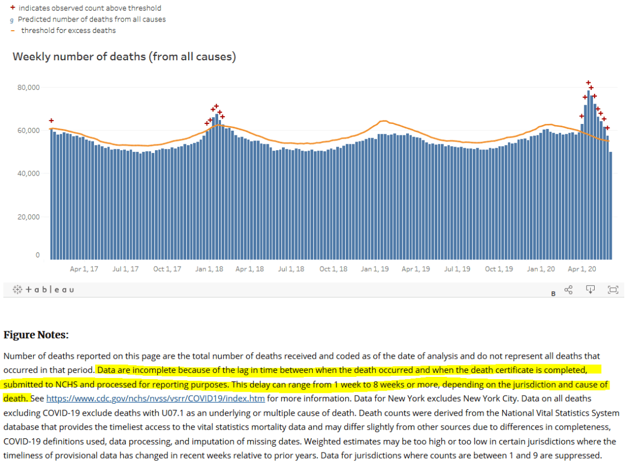
Task: Click the small B marker beside share icon
Action: point(553,293)
